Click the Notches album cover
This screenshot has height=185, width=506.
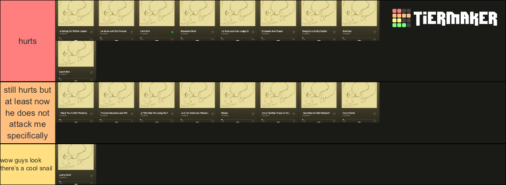click(360, 13)
